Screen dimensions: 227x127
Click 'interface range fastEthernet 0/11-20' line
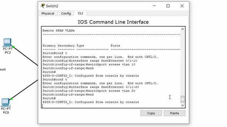[91, 87]
